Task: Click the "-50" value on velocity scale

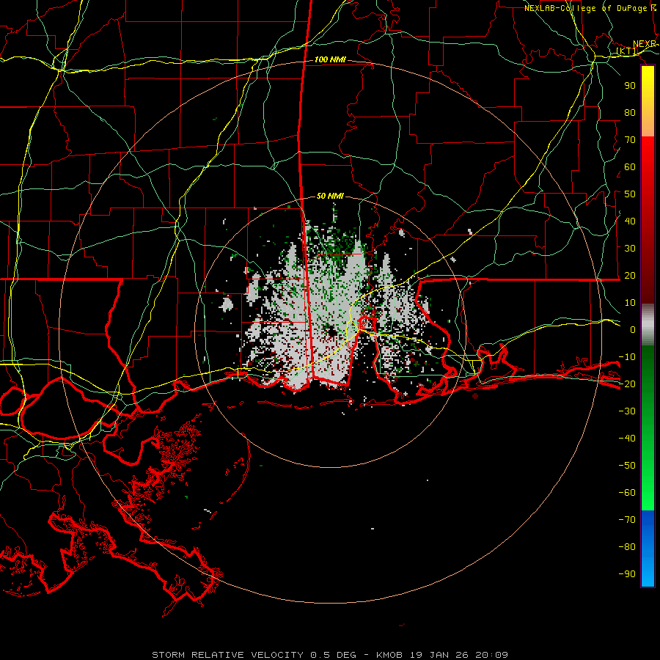Action: [x=627, y=466]
